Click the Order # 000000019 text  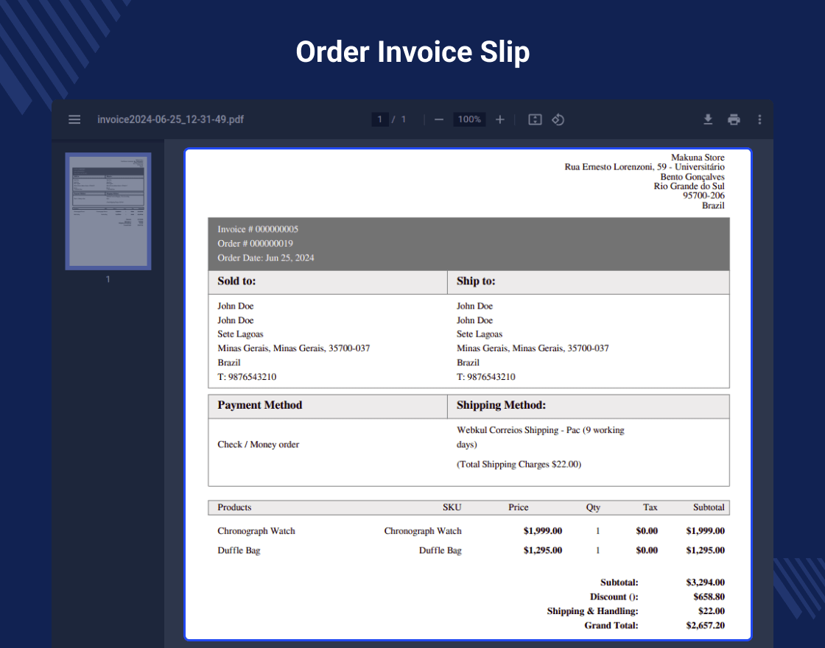(x=255, y=244)
